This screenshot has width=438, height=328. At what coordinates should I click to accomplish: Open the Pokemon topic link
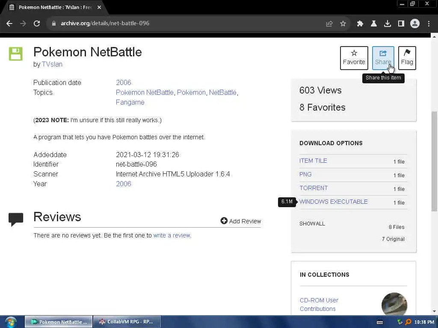pyautogui.click(x=191, y=92)
